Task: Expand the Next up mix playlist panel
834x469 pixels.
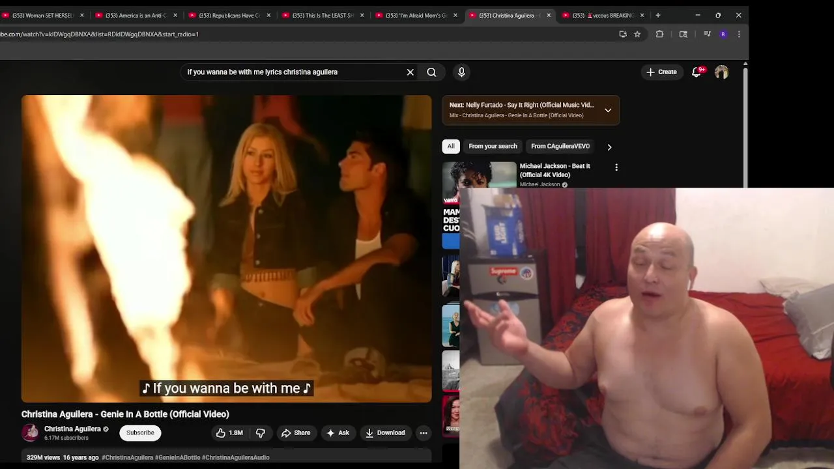Action: [x=608, y=110]
